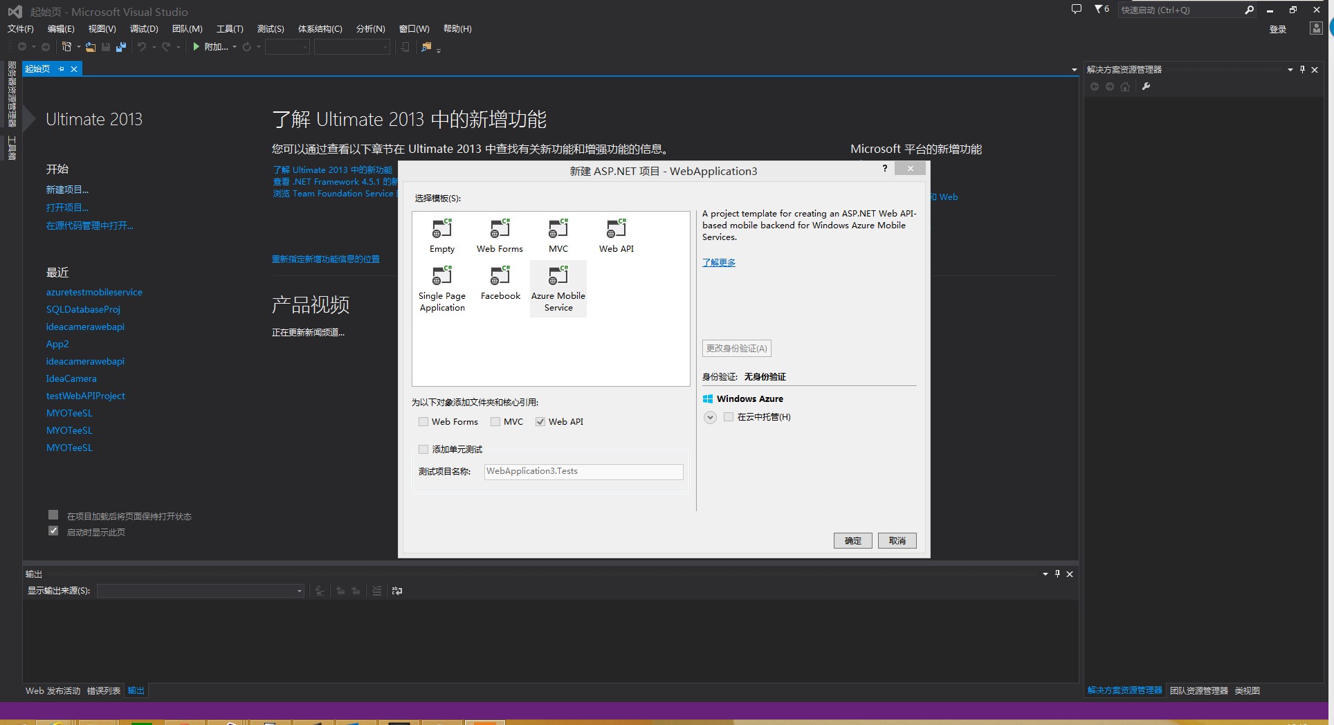The height and width of the screenshot is (725, 1334).
Task: Click the navigate forward toolbar icon
Action: coord(46,47)
